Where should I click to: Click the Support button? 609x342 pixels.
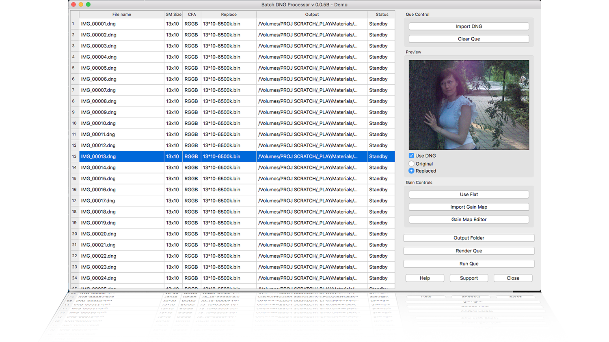(469, 278)
